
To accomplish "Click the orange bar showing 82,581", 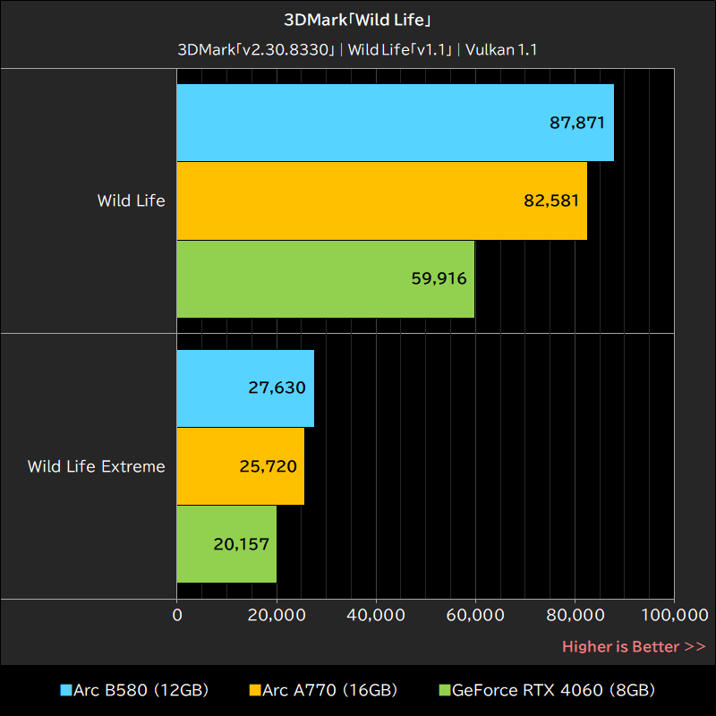I will (x=382, y=200).
